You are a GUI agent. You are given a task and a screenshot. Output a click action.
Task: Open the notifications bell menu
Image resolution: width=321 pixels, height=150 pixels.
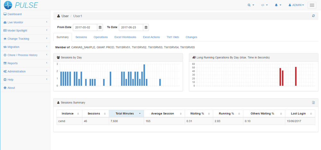pyautogui.click(x=278, y=5)
